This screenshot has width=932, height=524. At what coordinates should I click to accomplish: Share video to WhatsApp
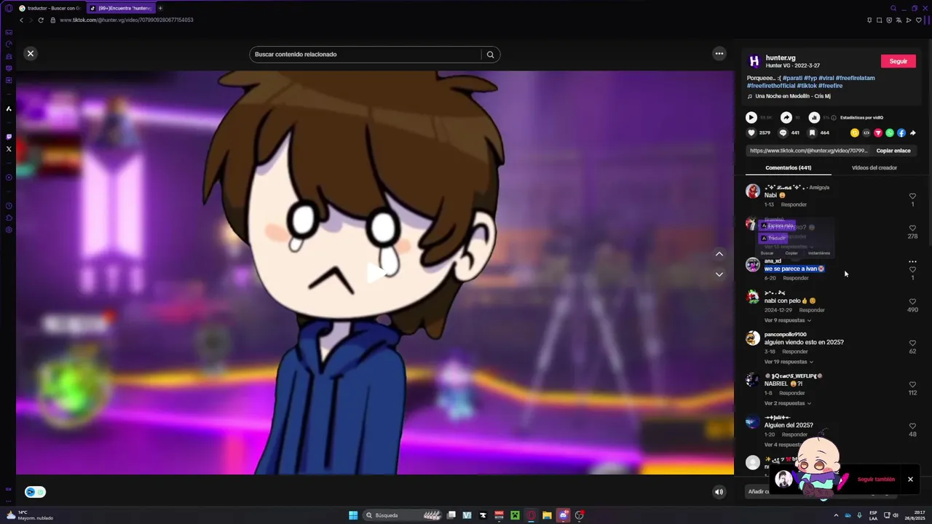point(890,133)
